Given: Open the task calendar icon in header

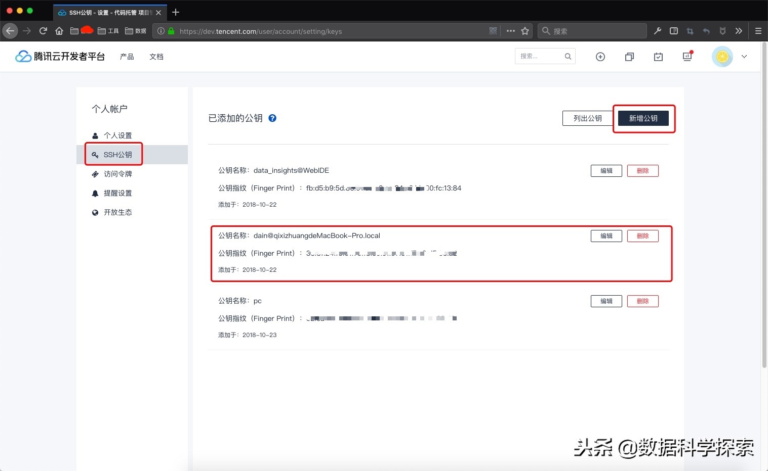Looking at the screenshot, I should (x=658, y=57).
